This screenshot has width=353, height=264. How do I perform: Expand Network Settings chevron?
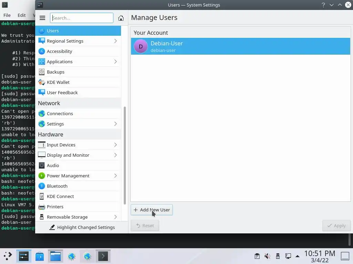click(115, 124)
